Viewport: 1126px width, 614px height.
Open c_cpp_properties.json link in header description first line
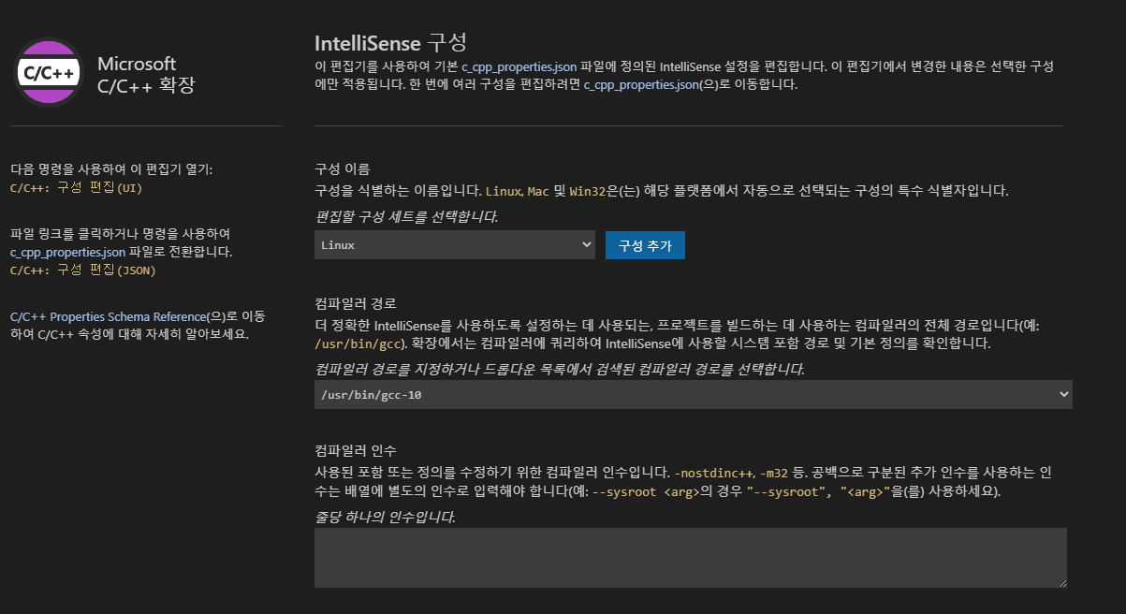tap(519, 67)
